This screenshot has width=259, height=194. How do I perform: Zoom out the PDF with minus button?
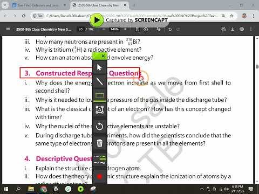tap(104, 29)
